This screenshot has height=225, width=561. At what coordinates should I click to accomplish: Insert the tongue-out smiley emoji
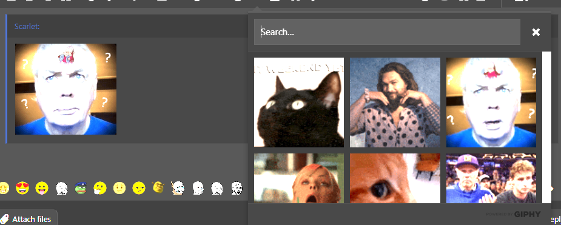42,188
